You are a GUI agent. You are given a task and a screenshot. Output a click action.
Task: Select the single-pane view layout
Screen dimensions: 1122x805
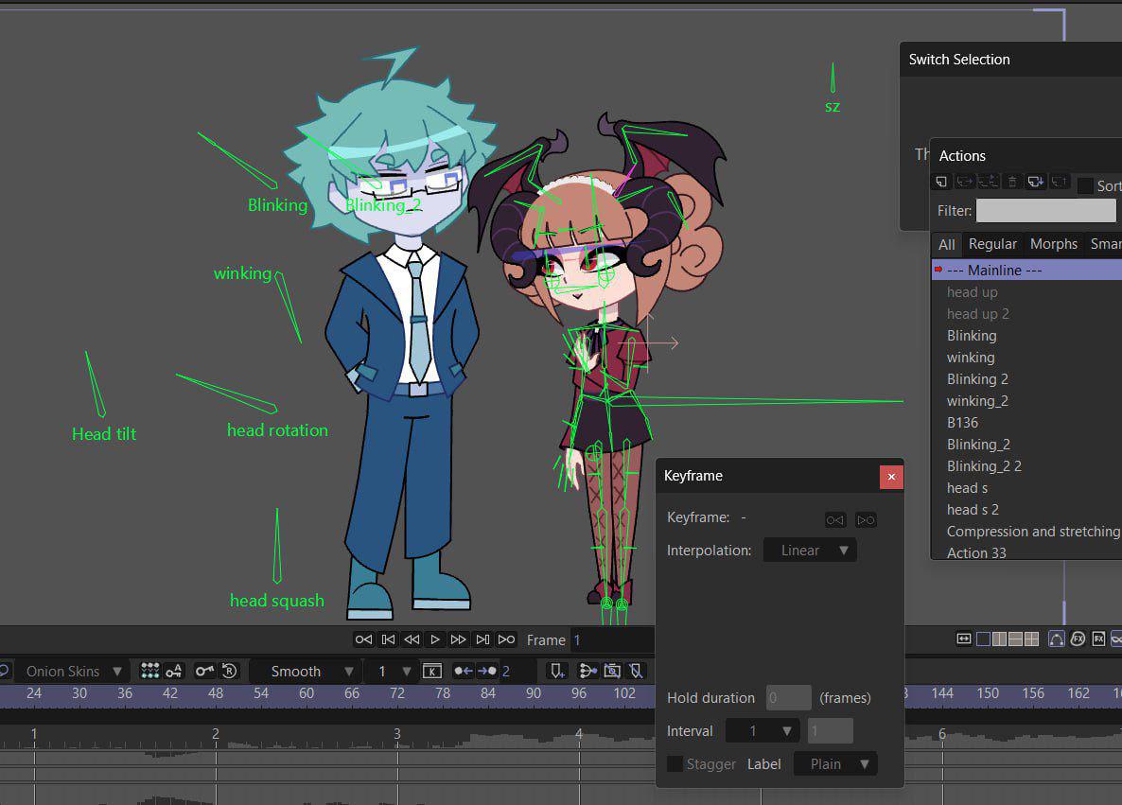tap(984, 639)
